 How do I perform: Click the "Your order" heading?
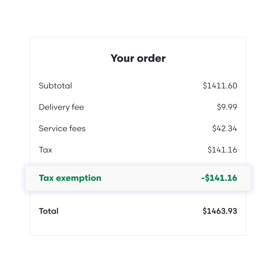pyautogui.click(x=138, y=58)
